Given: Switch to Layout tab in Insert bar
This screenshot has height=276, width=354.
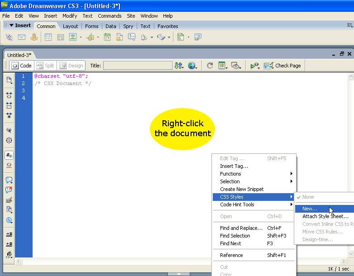Looking at the screenshot, I should point(70,26).
